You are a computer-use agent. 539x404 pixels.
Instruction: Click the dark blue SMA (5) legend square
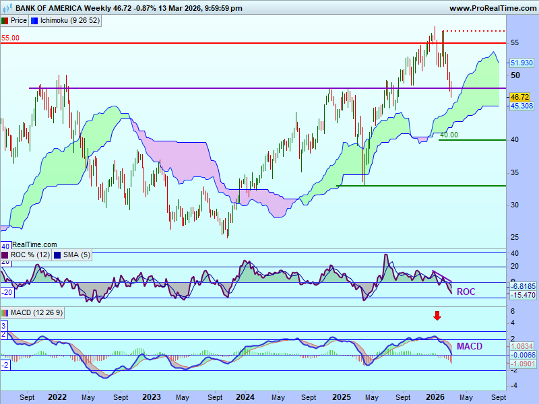click(57, 255)
